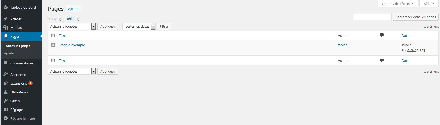Tick the select-all checkbox in bottom footer row
Image resolution: width=440 pixels, height=125 pixels.
(x=53, y=60)
